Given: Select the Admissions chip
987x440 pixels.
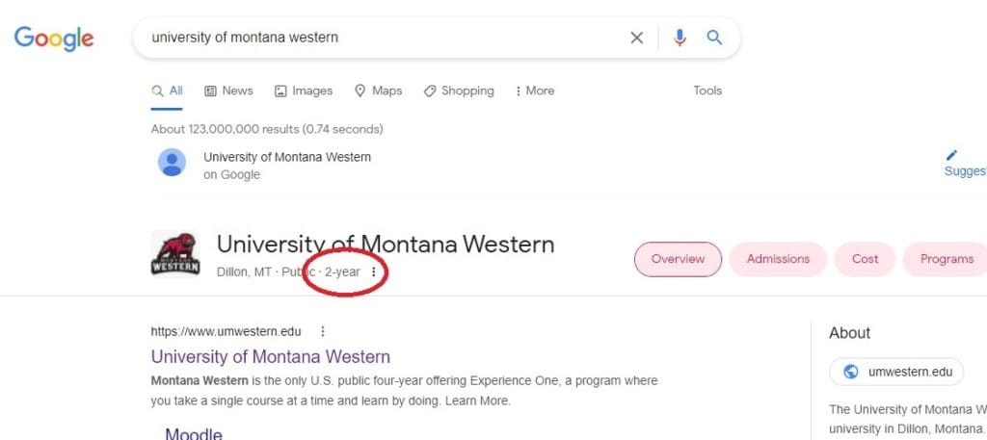Looking at the screenshot, I should (x=778, y=259).
